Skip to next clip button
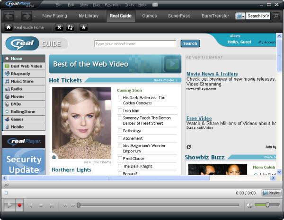Image resolution: width=284 pixels, height=220 pixels. tap(52, 205)
